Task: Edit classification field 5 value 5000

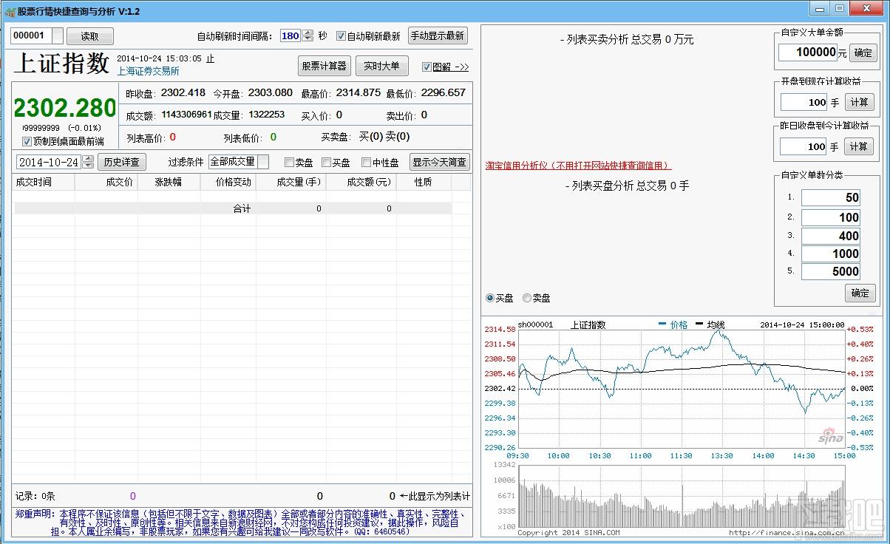Action: [831, 271]
